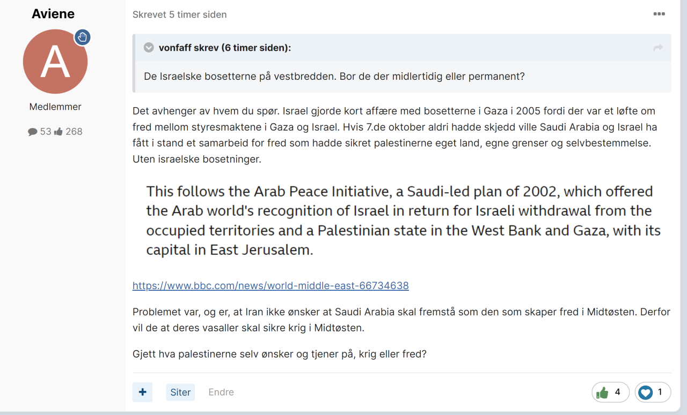This screenshot has height=415, width=687.
Task: Click the blue heart reaction icon
Action: [646, 393]
